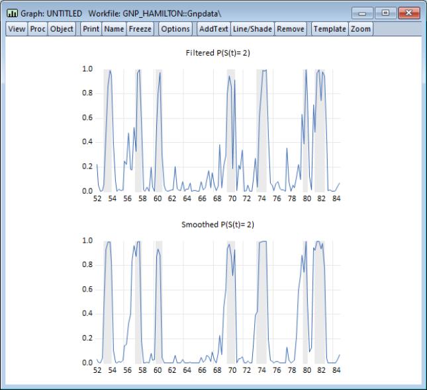Maximize the graph window
This screenshot has height=390, width=427.
click(384, 13)
